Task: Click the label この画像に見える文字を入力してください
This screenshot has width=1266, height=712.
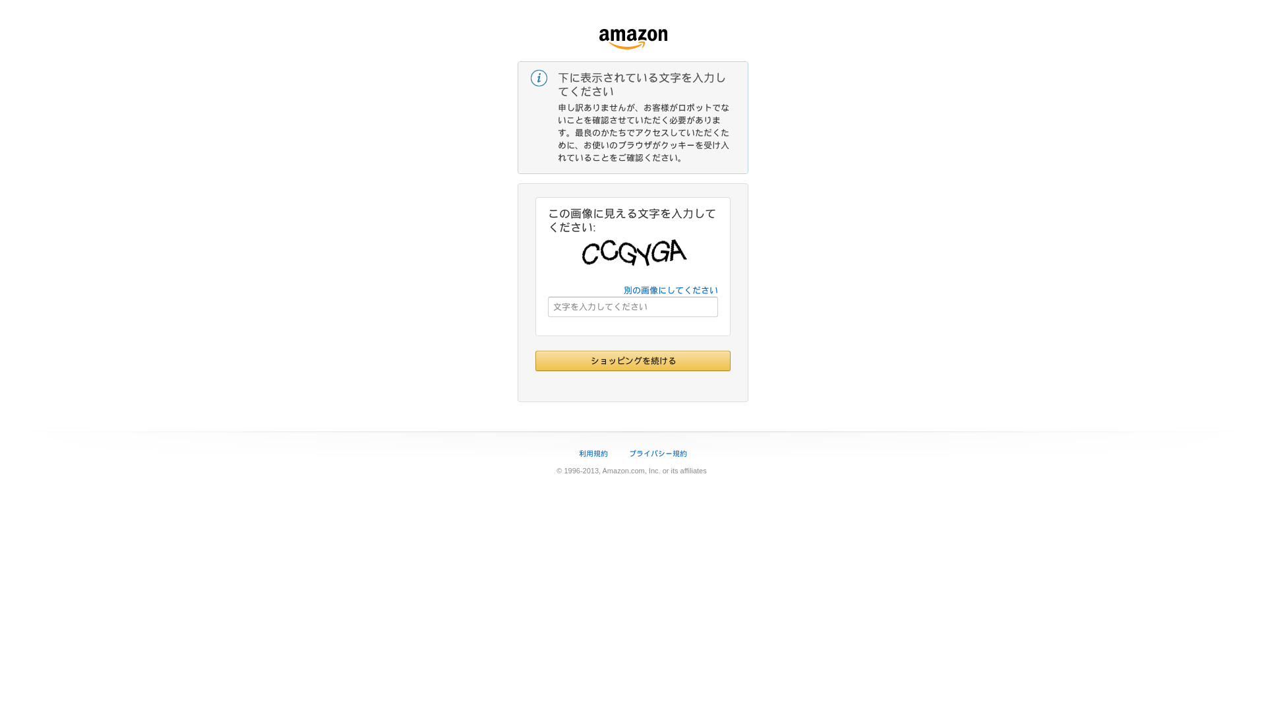Action: [632, 220]
